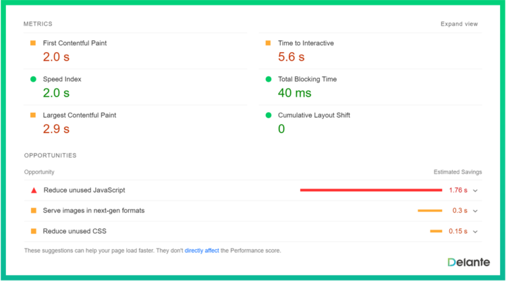Expand the next-gen formats row chevron
Viewport: 506px width, 281px height.
click(x=476, y=211)
